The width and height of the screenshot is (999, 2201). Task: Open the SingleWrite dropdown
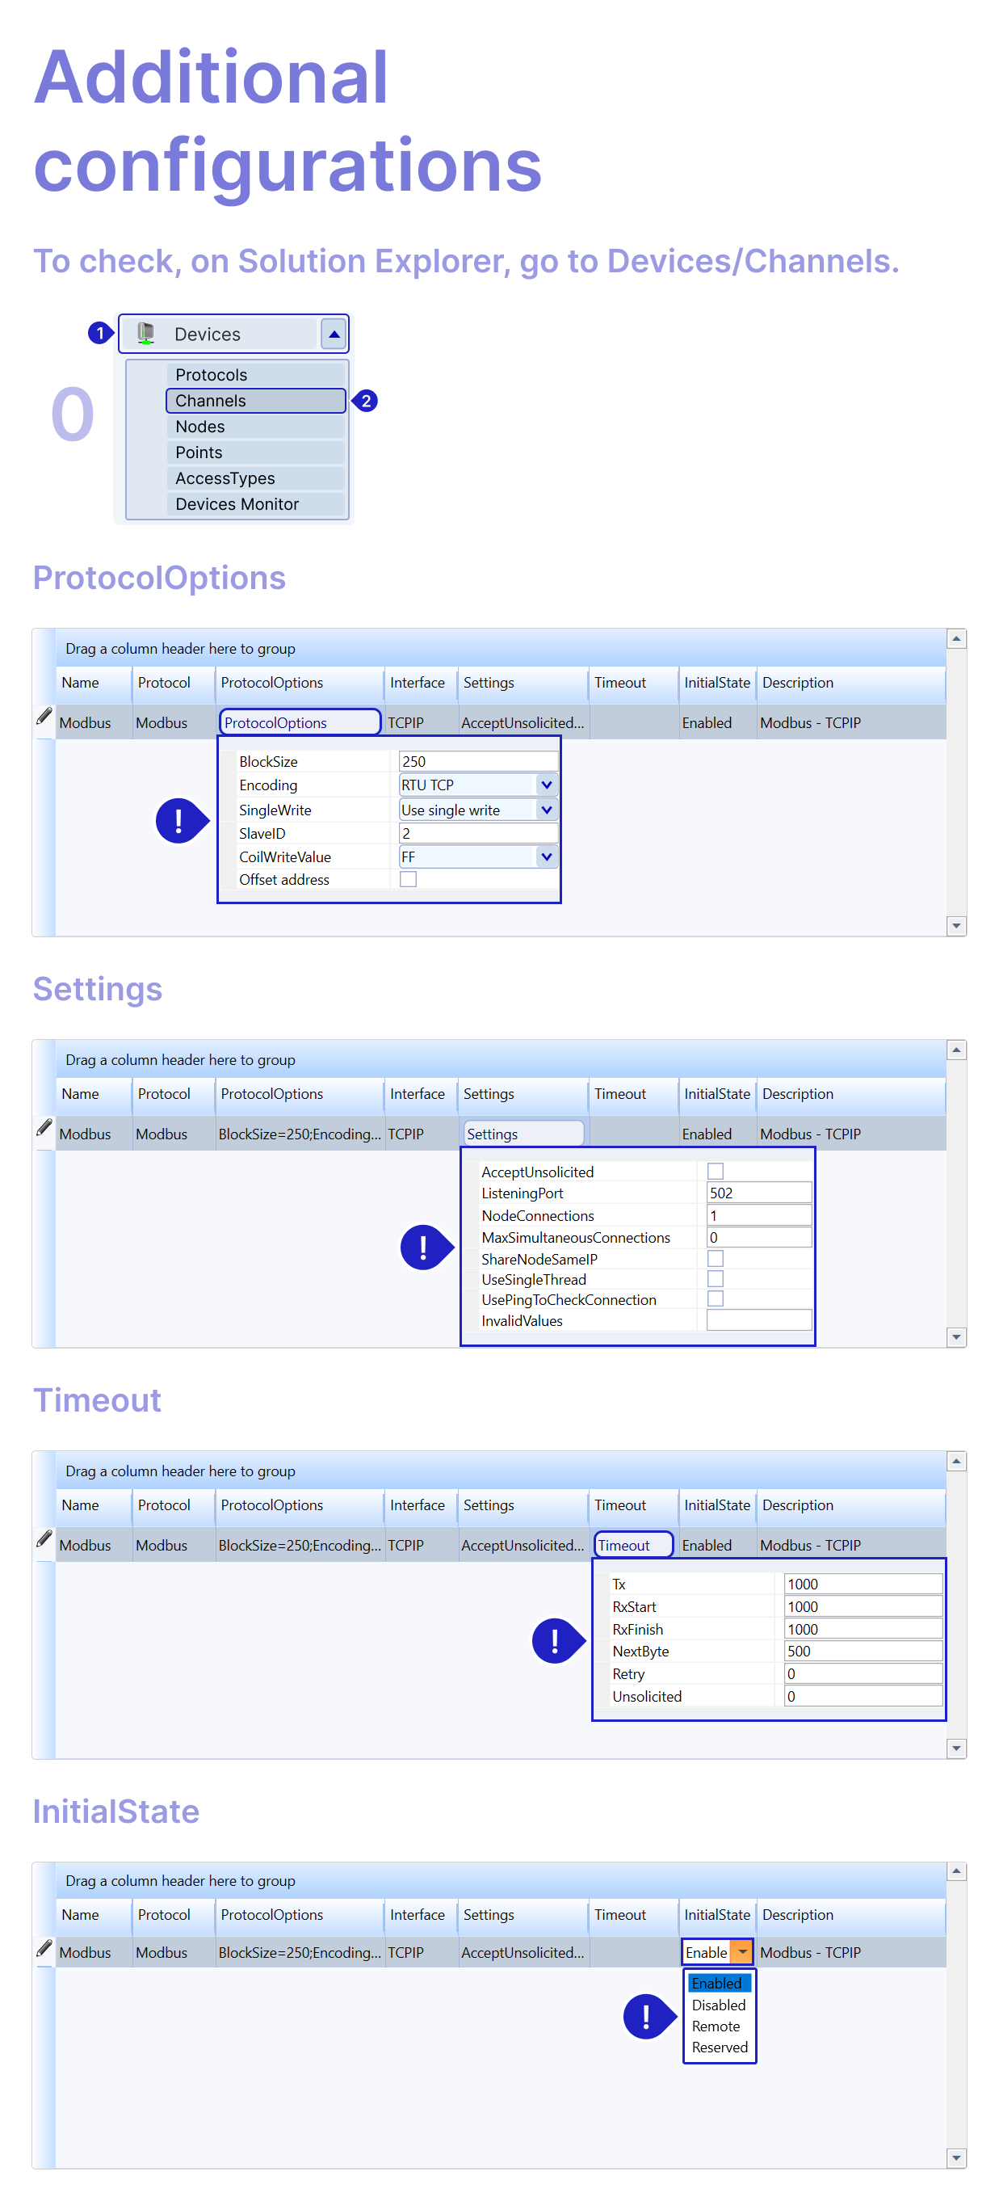tap(478, 810)
